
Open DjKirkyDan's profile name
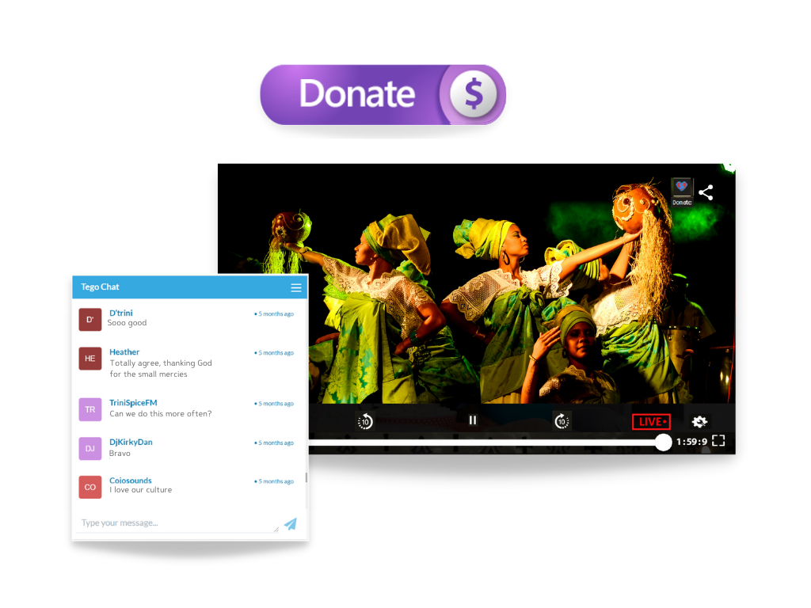coord(131,442)
